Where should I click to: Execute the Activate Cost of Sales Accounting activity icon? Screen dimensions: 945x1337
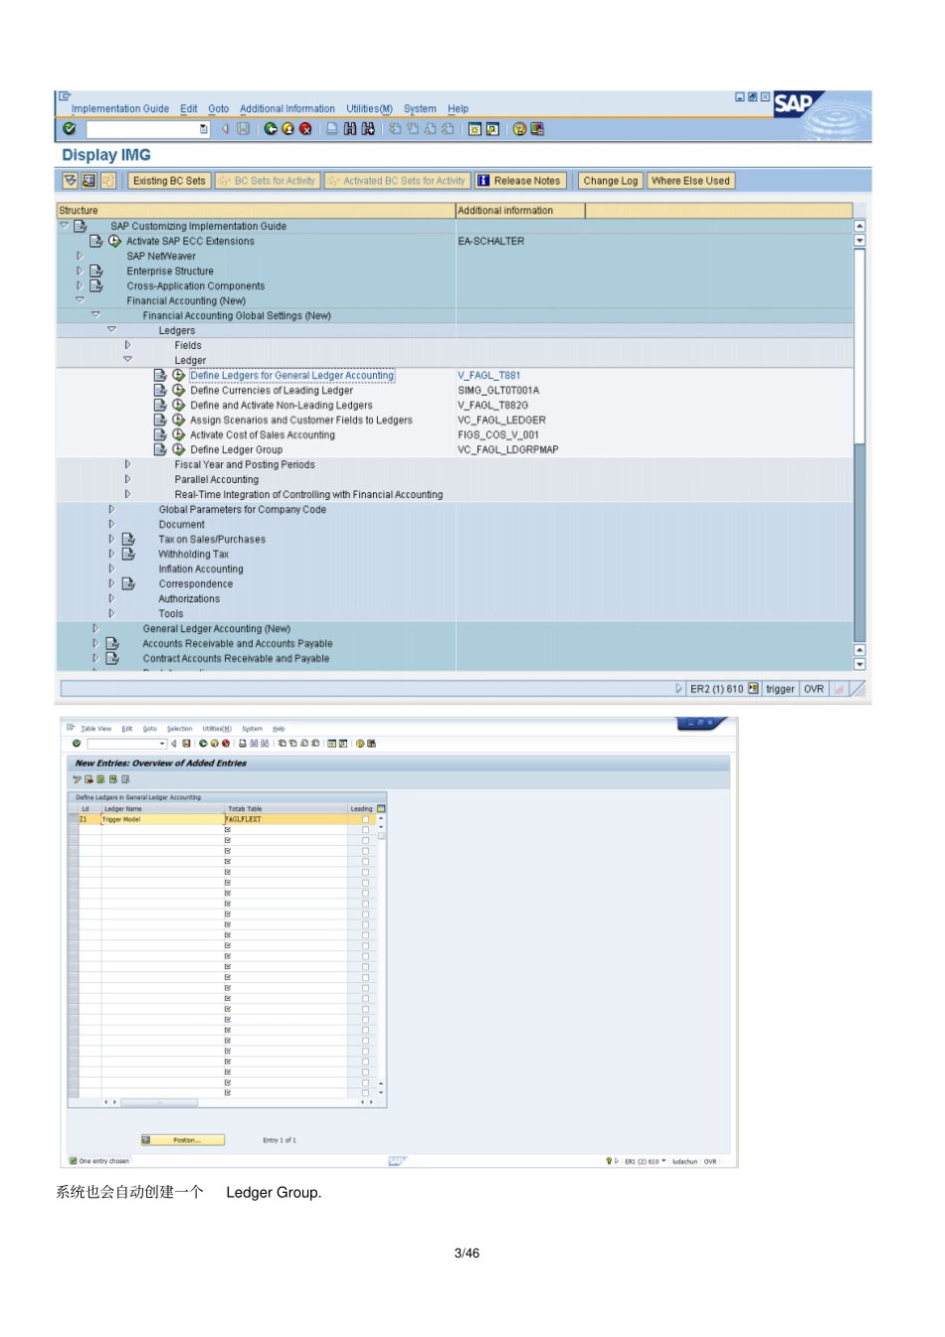pos(179,435)
